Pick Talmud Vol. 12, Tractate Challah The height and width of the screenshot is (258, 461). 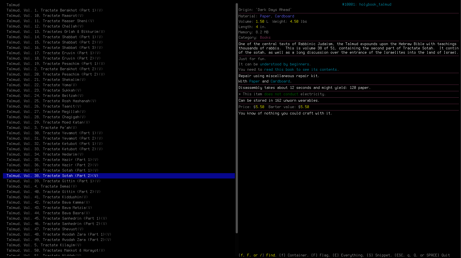(45, 26)
